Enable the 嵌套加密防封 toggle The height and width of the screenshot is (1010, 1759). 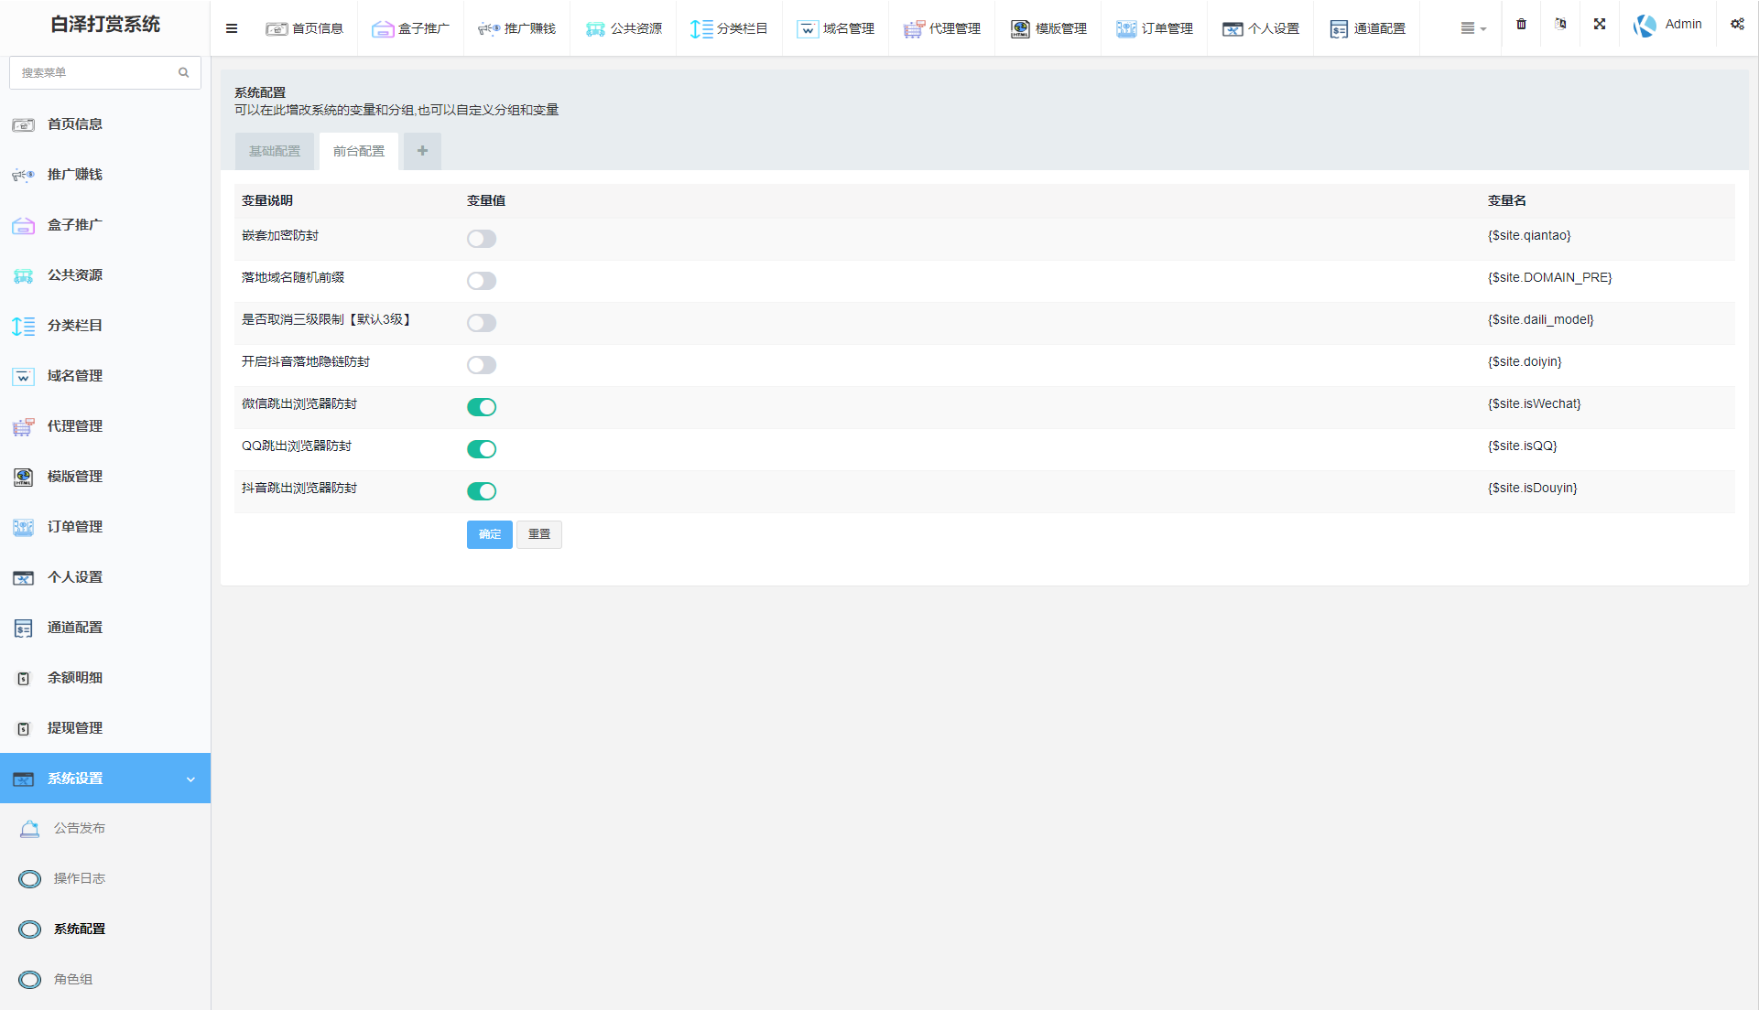tap(482, 239)
